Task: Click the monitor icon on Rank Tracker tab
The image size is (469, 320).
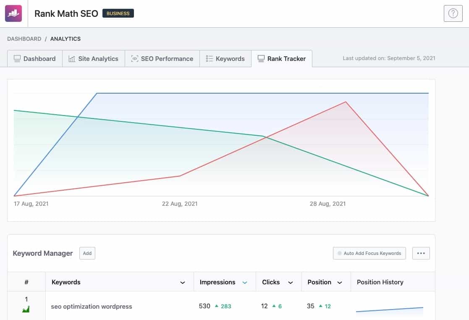Action: click(x=261, y=59)
